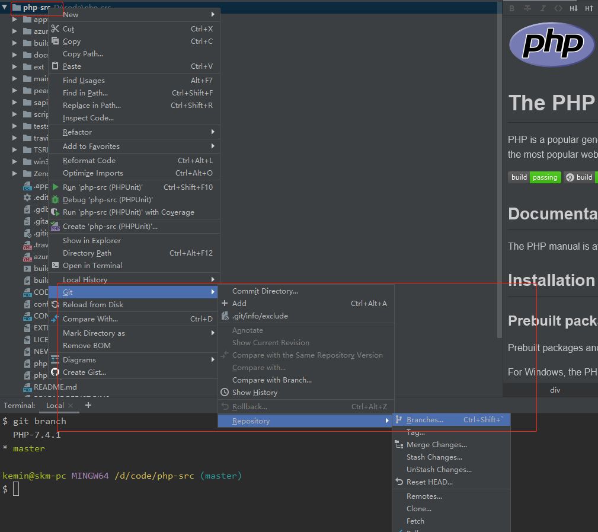Expand the TSRM folder
This screenshot has width=598, height=532.
[14, 149]
